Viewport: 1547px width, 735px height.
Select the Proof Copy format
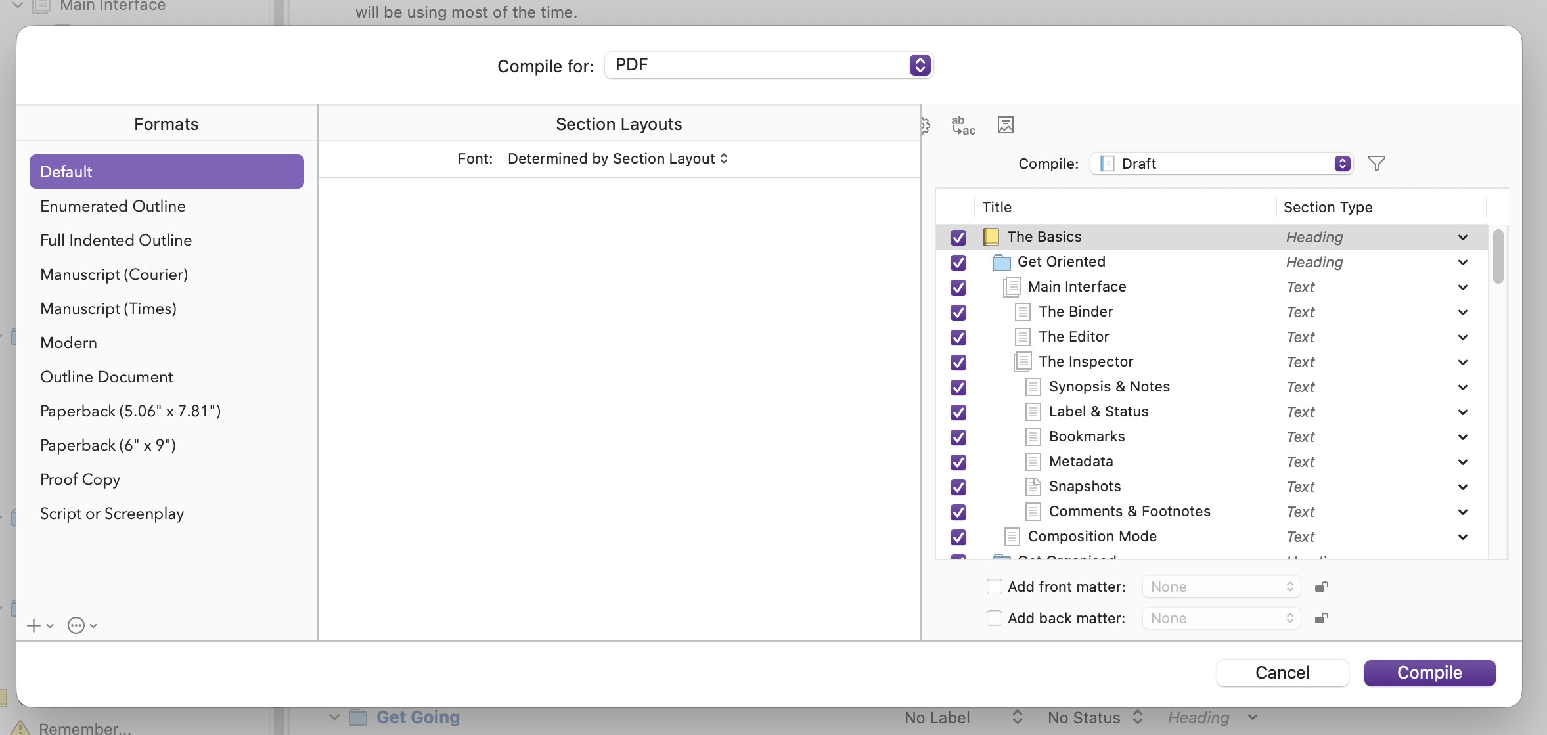(x=80, y=479)
